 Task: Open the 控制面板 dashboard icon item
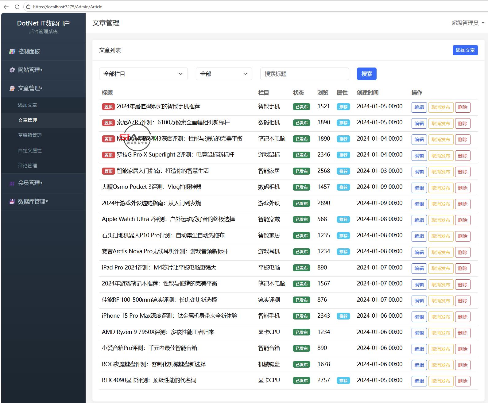(x=12, y=51)
